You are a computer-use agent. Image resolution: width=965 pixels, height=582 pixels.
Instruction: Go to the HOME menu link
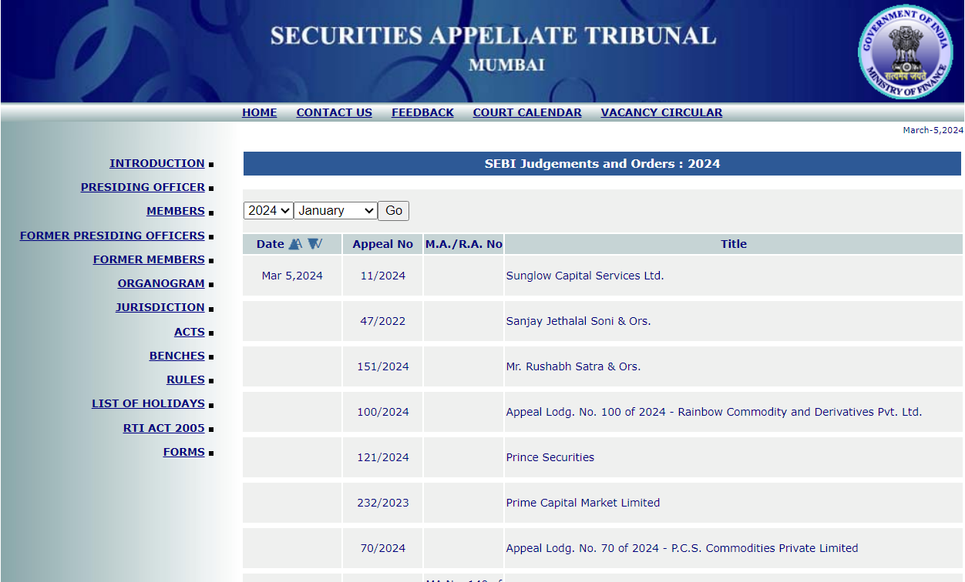pos(259,112)
